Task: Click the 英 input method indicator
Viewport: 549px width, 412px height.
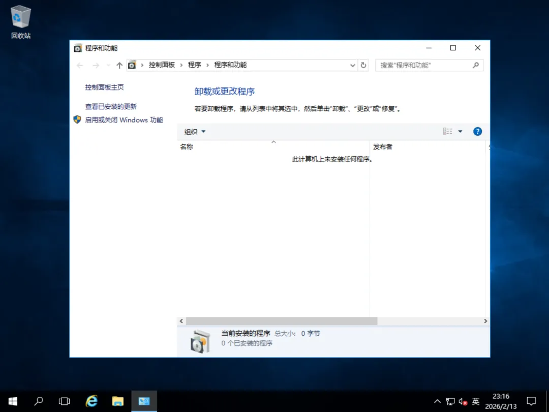Action: pos(475,401)
